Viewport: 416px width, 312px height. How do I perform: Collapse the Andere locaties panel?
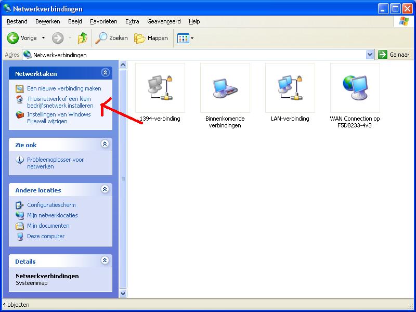[105, 189]
